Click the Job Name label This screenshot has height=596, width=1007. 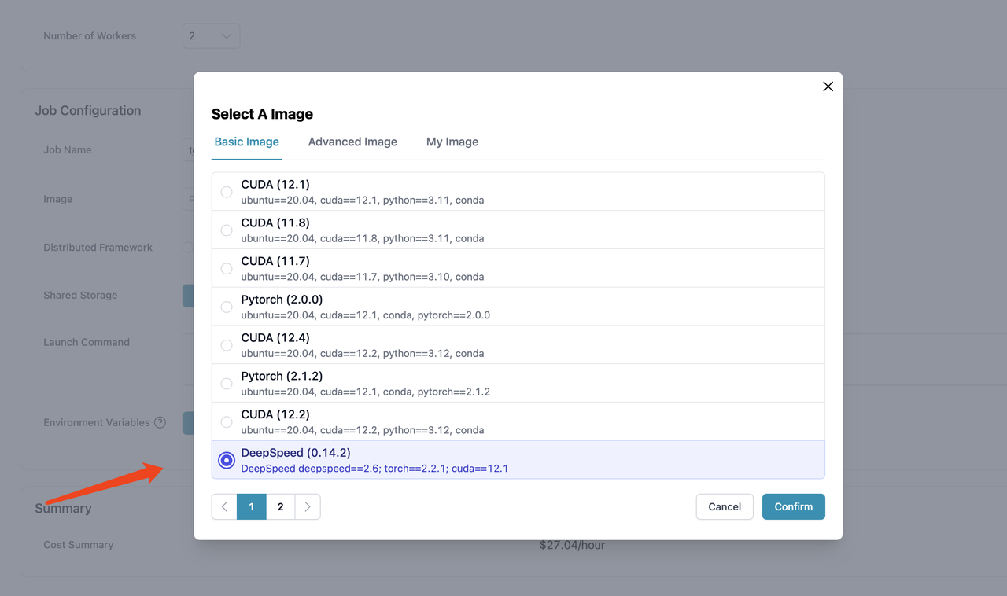tap(68, 150)
